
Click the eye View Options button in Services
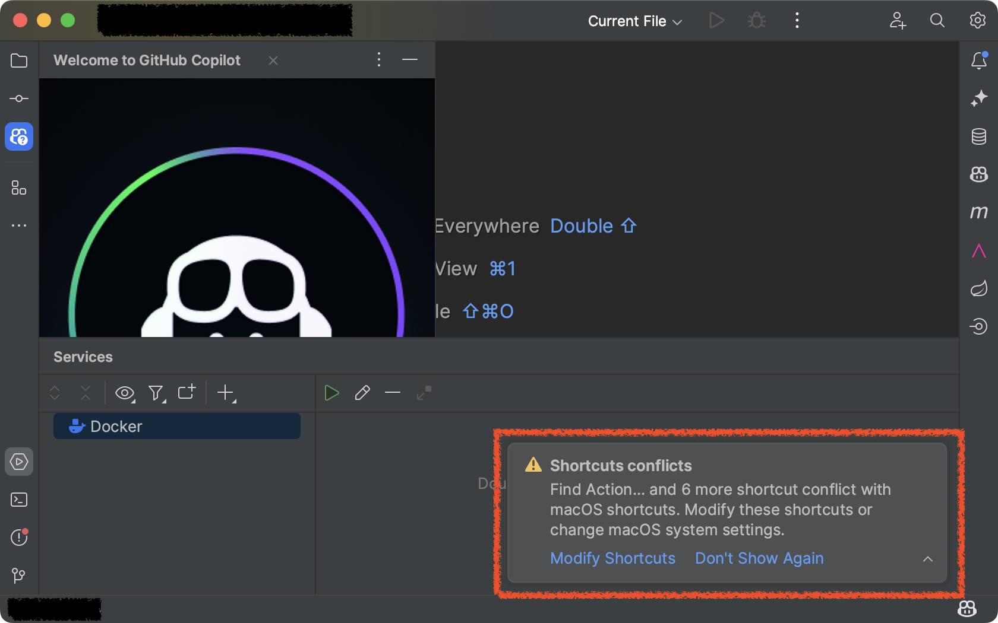125,393
